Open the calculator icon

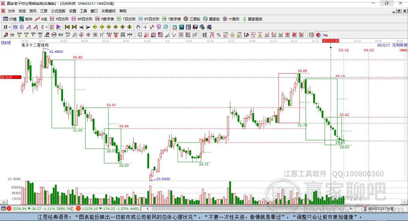182,27
